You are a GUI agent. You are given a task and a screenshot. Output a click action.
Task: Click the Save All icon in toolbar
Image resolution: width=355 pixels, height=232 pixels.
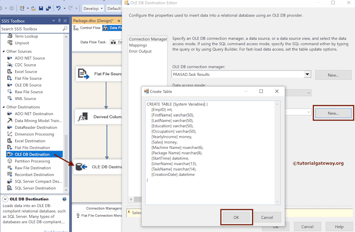pos(48,8)
